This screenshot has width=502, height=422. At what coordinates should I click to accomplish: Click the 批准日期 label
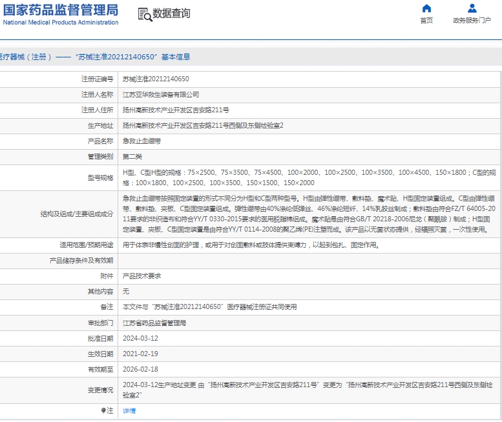(x=101, y=338)
